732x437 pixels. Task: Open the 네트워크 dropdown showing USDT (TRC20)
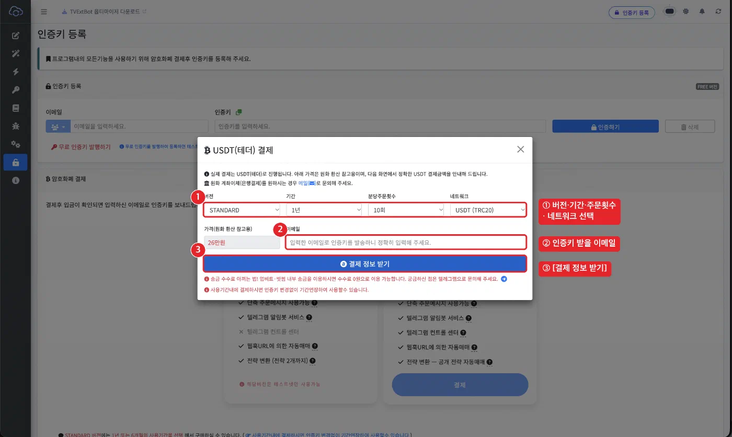click(488, 210)
